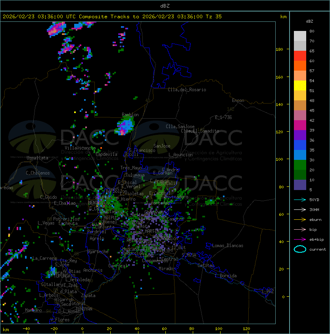Click the 'Villavicencio' map label

pyautogui.click(x=80, y=148)
